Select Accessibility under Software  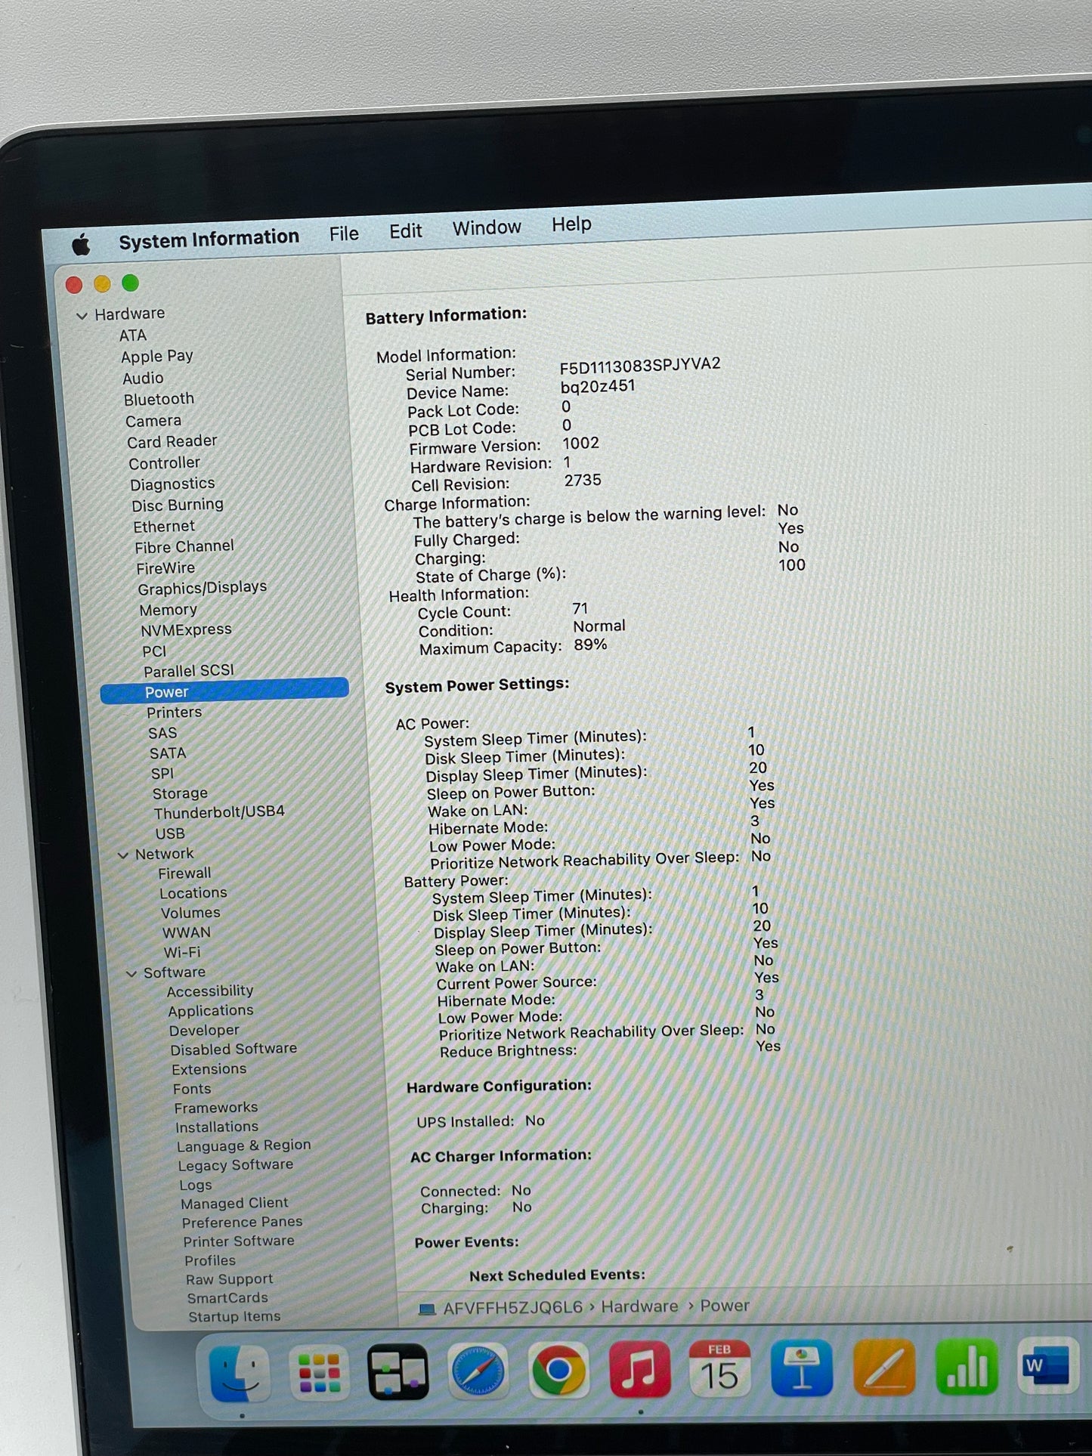[210, 991]
